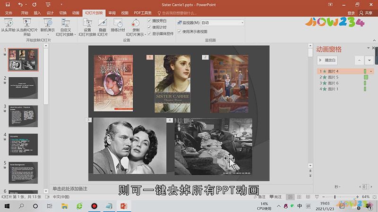The height and width of the screenshot is (212, 378).
Task: Open Set Up Slide Show (设置幻灯片放映)
Action: click(87, 27)
